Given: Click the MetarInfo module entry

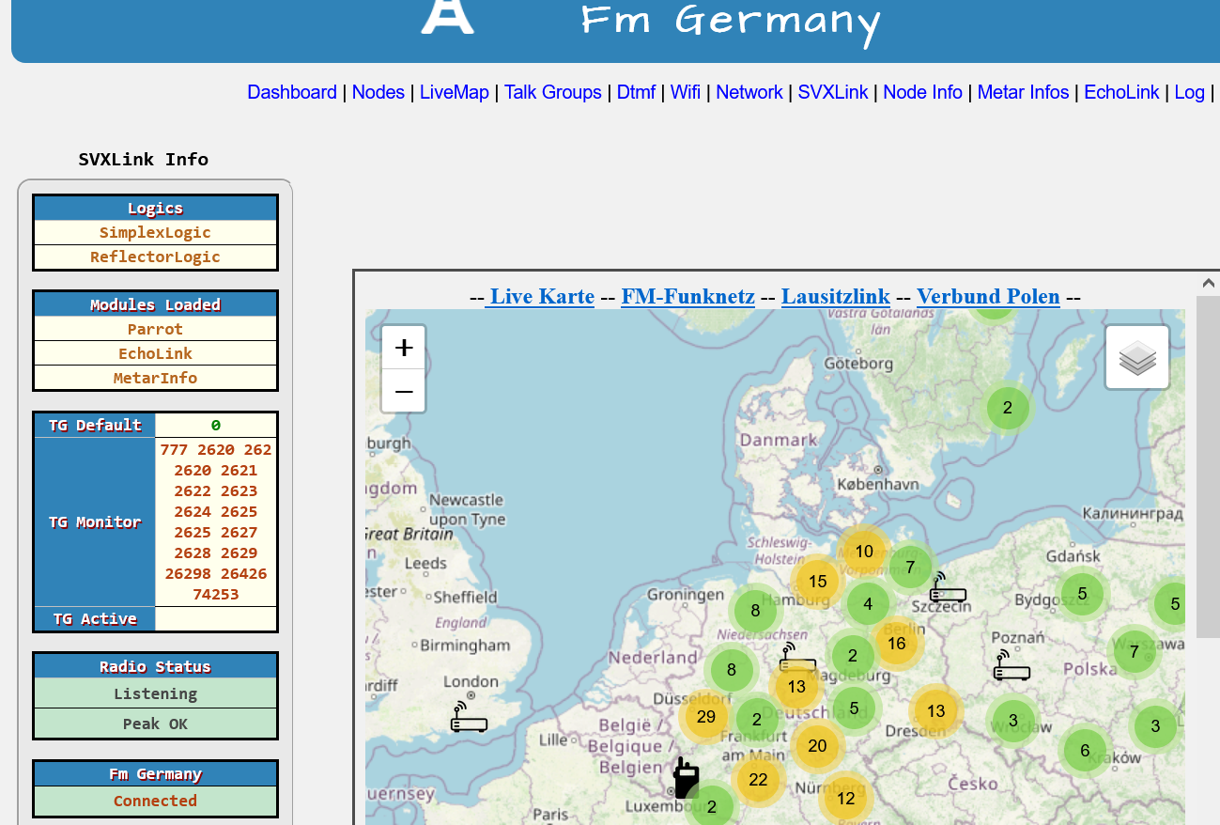Looking at the screenshot, I should [x=155, y=378].
